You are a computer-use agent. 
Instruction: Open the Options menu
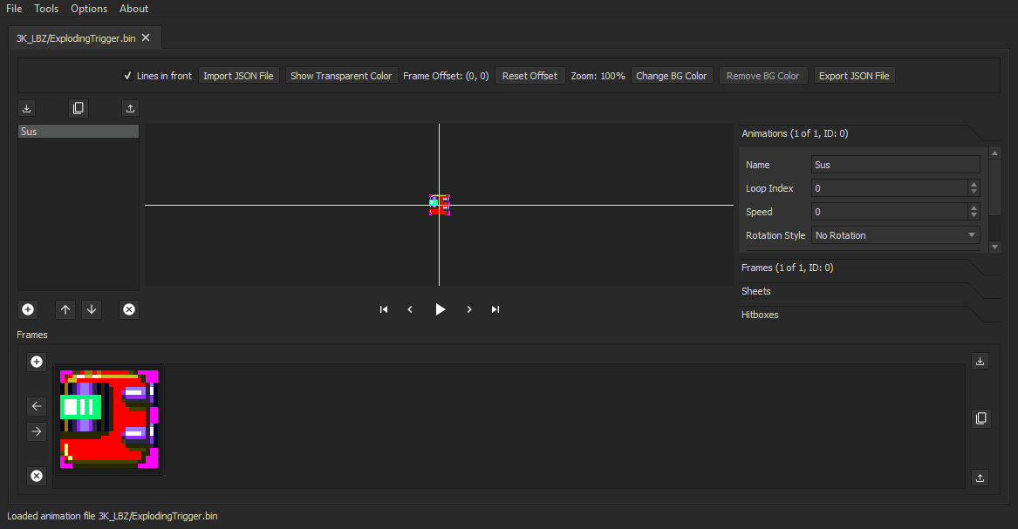point(88,9)
